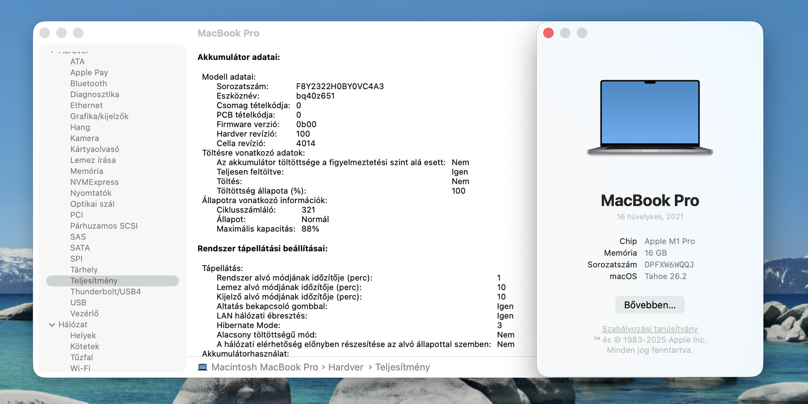The height and width of the screenshot is (404, 808).
Task: Show Tűzfal information in sidebar
Action: 82,357
